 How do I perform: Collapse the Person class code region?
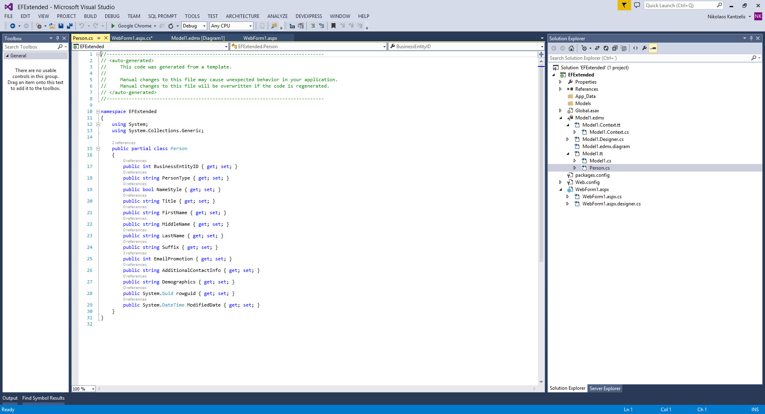click(98, 148)
